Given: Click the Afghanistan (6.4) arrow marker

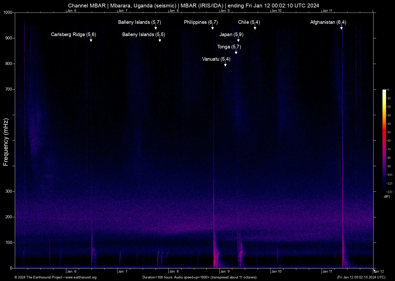Looking at the screenshot, I should coord(341,27).
